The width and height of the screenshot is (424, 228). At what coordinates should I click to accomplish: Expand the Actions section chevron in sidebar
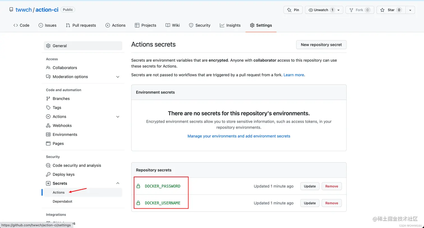tap(118, 117)
